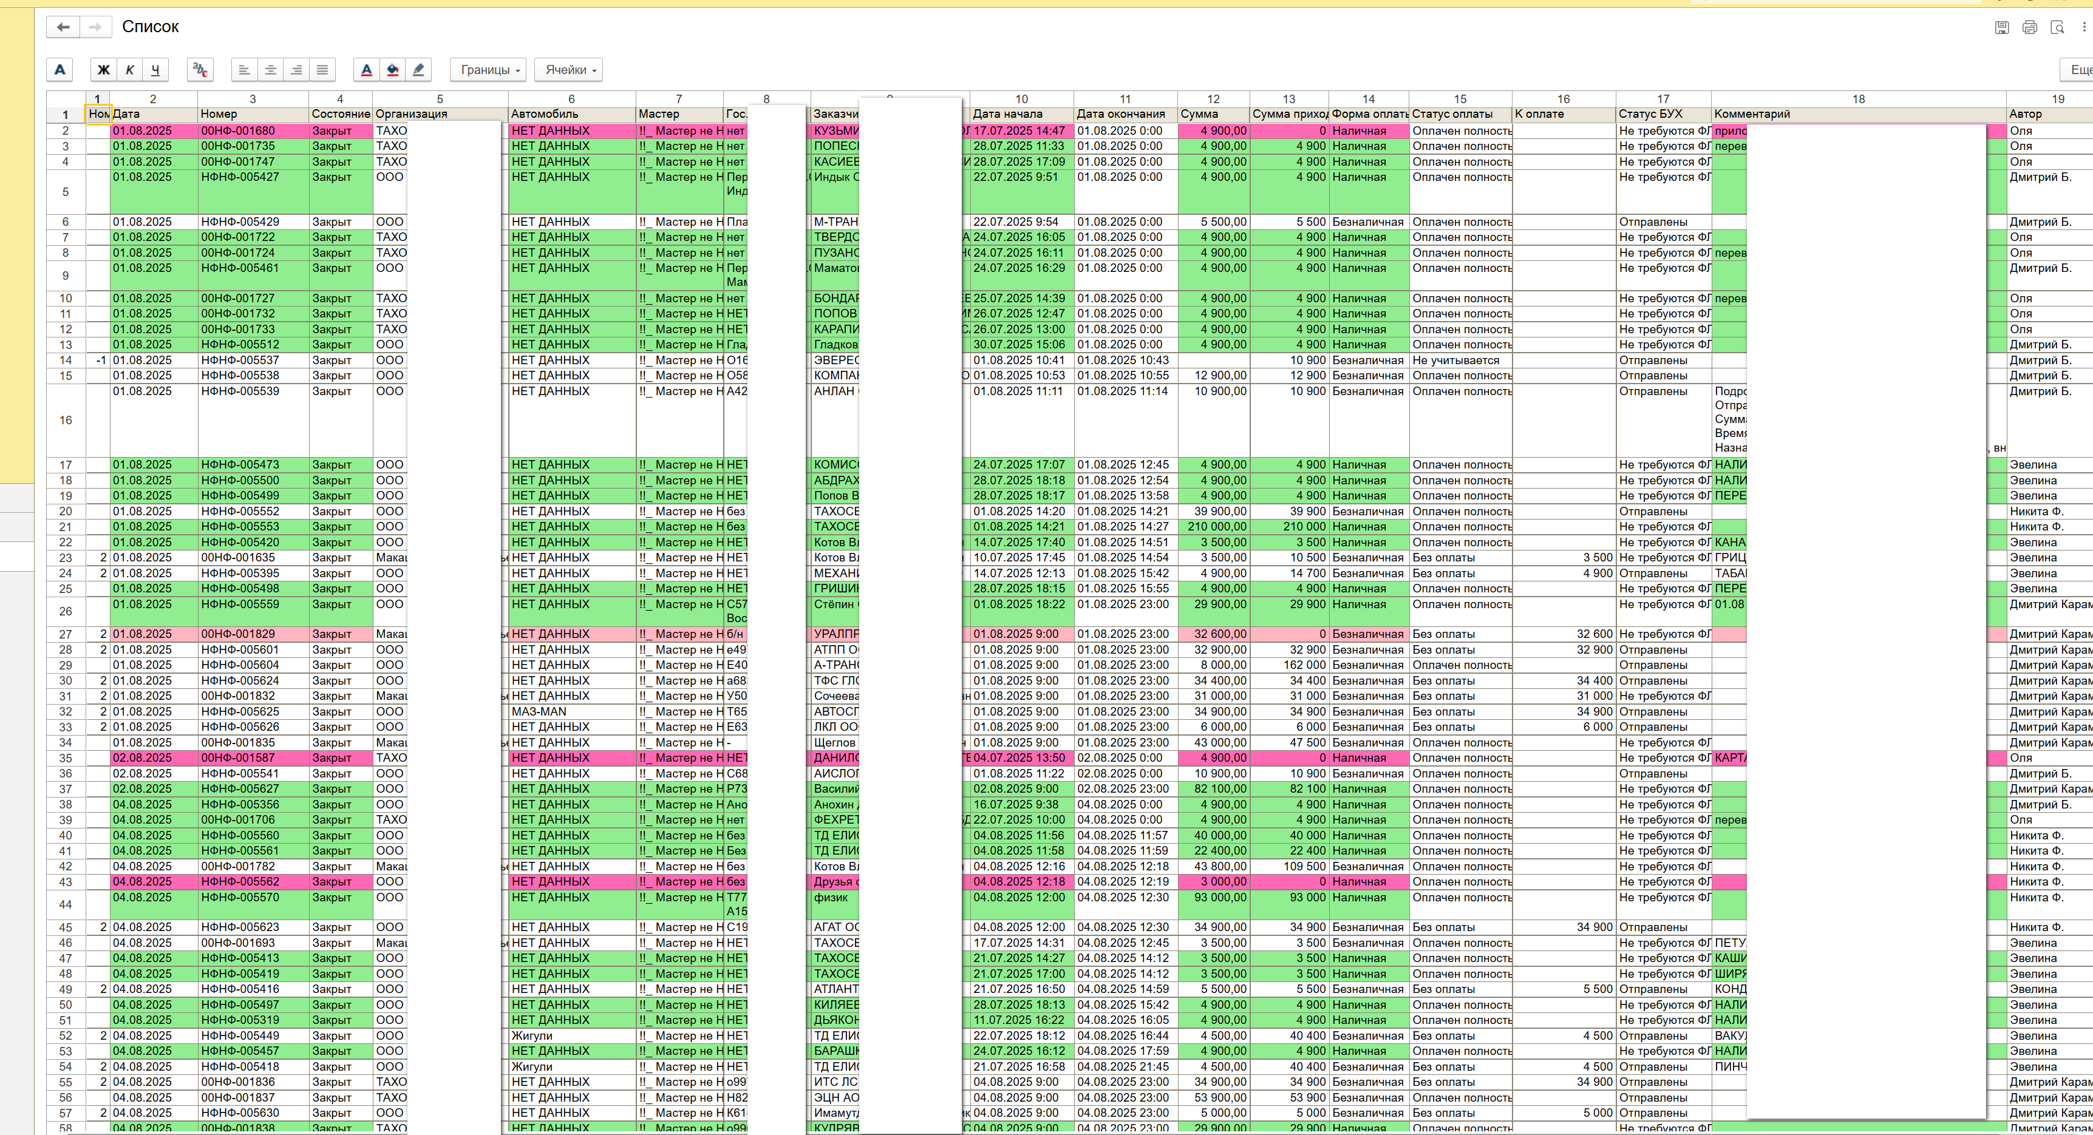Justify text alignment

point(322,70)
